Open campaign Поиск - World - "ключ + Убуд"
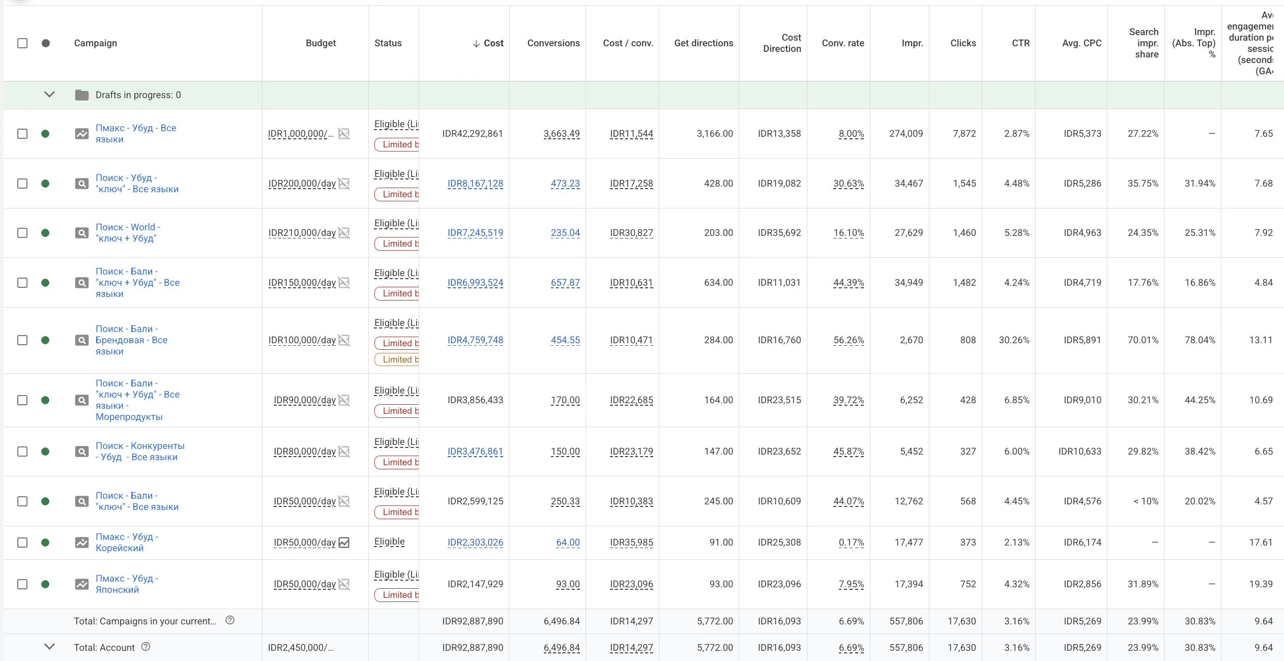The image size is (1284, 661). [128, 233]
